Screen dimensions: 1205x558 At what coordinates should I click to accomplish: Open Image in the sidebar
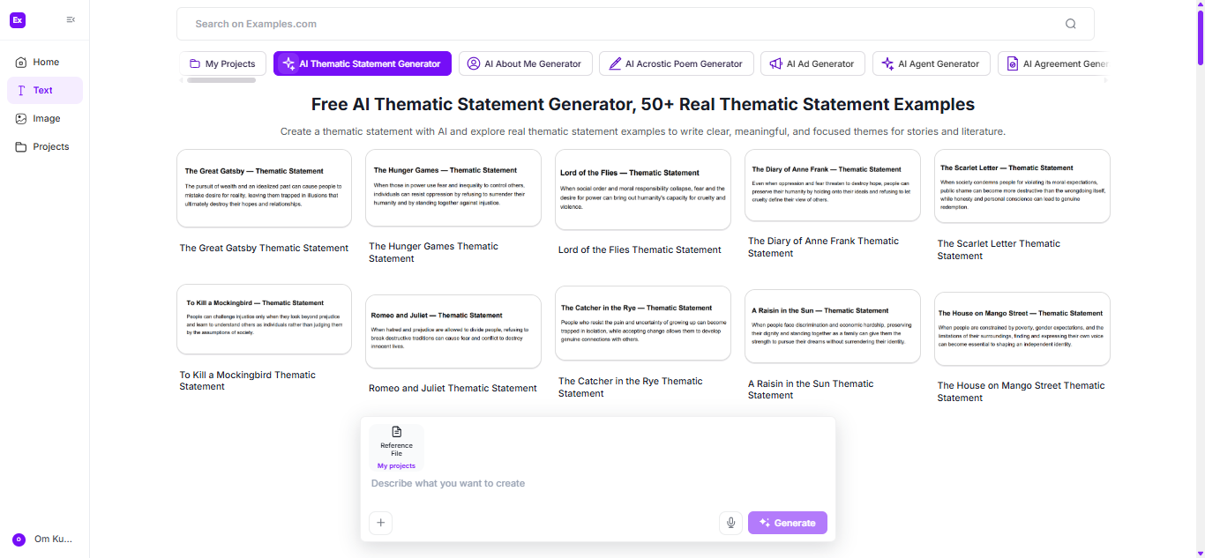pyautogui.click(x=45, y=118)
